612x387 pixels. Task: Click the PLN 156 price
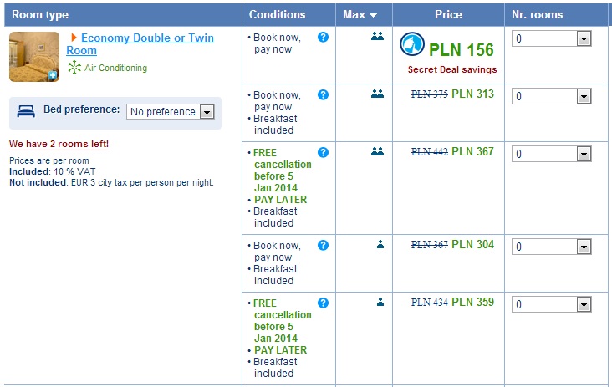pos(462,50)
